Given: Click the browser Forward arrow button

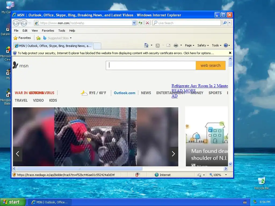Looking at the screenshot, I should [24, 23].
